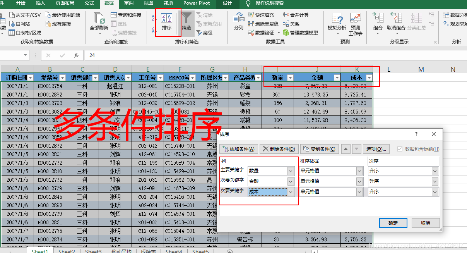Confirm sort with 确定 button
Image resolution: width=467 pixels, height=253 pixels.
tap(393, 223)
